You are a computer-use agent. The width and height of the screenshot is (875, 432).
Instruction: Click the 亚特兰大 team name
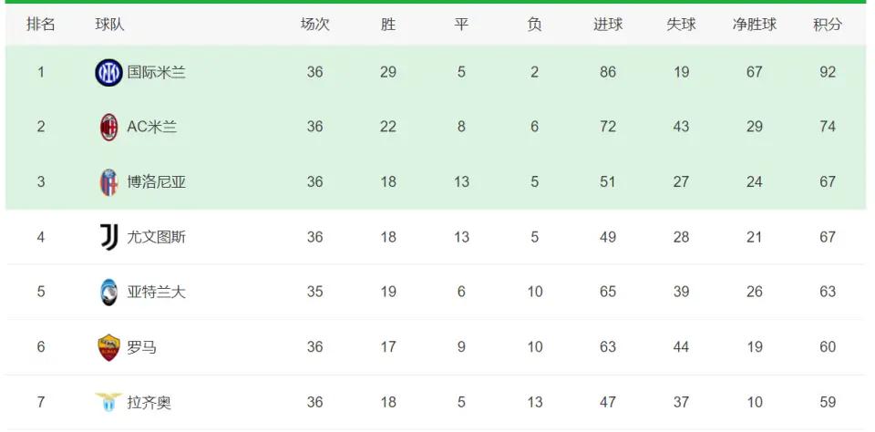point(156,292)
